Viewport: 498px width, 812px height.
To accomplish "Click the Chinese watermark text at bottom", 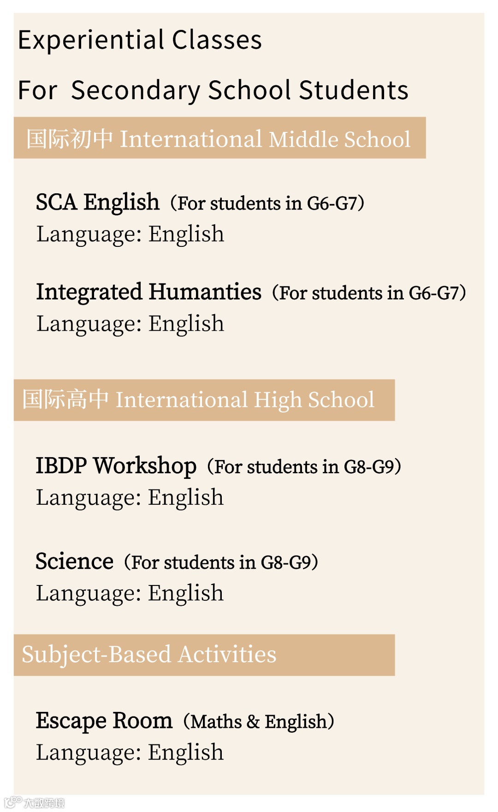I will click(44, 803).
